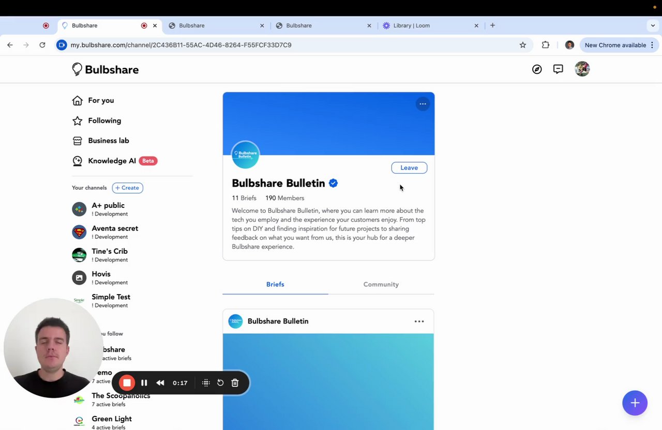Screen dimensions: 662x430
Task: Open the tab search dropdown arrow
Action: (x=653, y=25)
